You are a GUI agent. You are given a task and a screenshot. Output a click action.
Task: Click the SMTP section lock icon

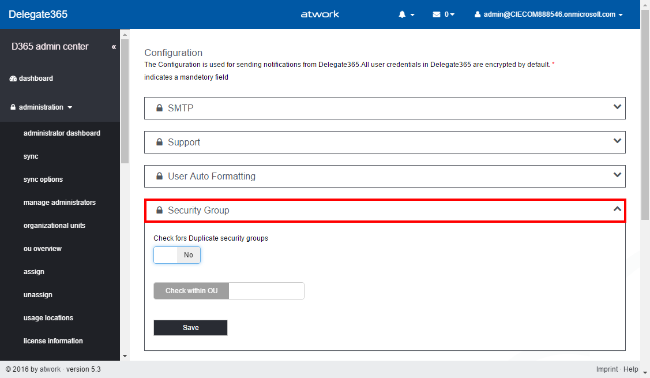pos(159,108)
